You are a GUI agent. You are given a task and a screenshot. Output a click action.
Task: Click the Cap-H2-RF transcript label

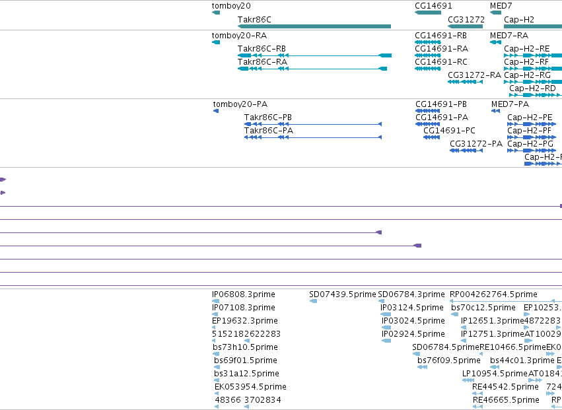click(x=526, y=62)
